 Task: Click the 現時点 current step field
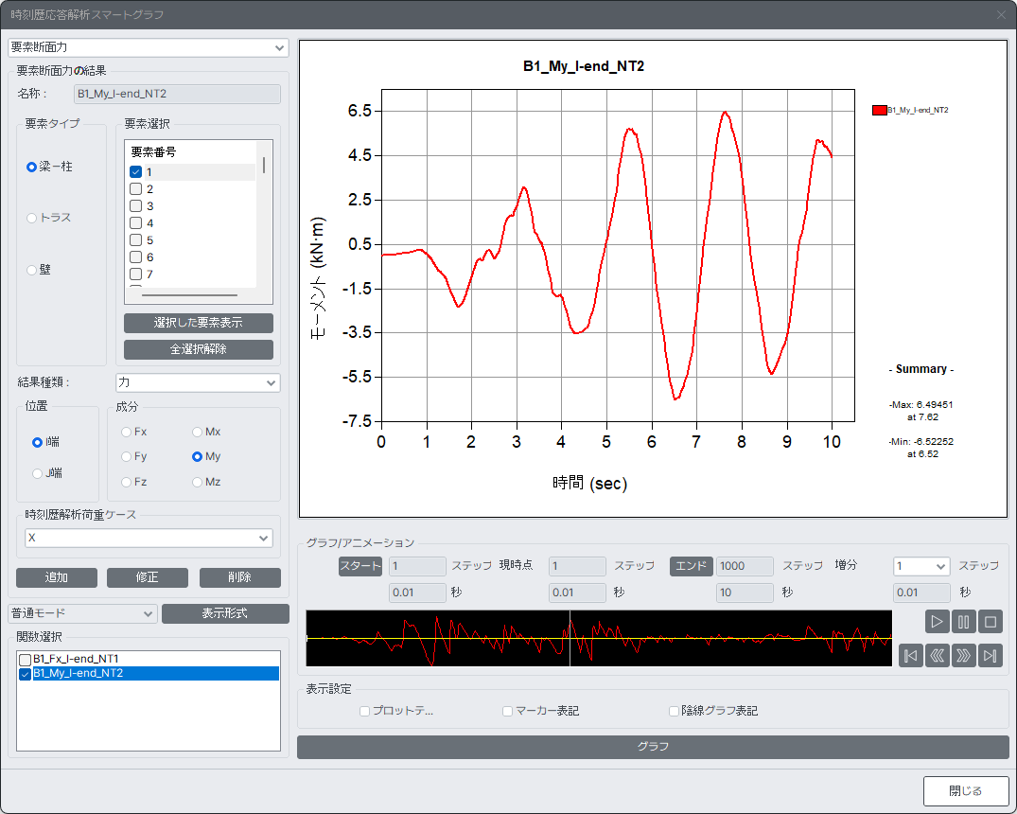pyautogui.click(x=577, y=566)
